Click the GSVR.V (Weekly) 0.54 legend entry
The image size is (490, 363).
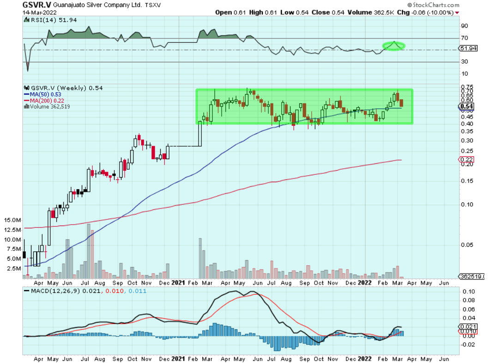(x=67, y=88)
